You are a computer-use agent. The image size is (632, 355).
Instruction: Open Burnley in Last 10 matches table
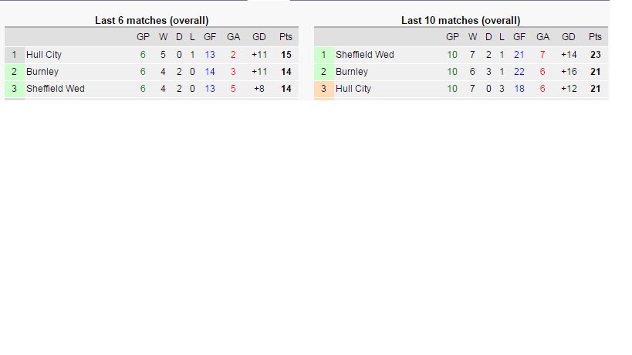point(352,72)
